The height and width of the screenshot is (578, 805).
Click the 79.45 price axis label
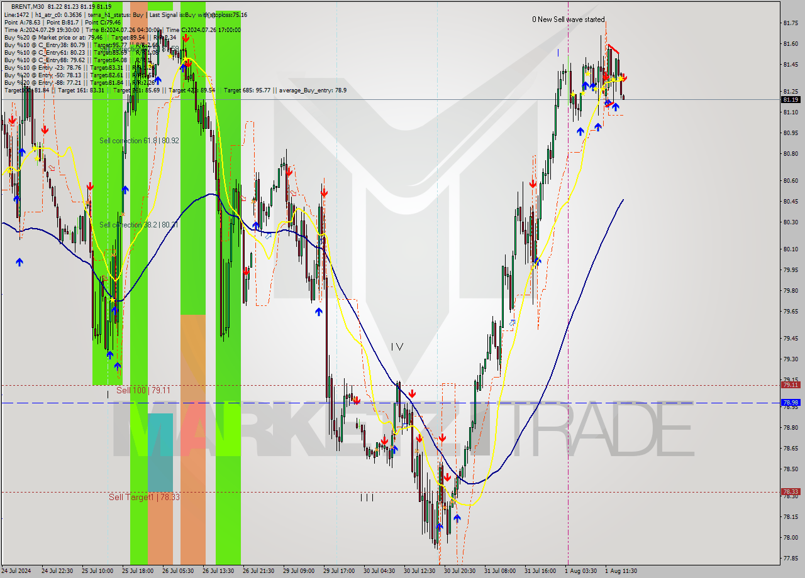(791, 339)
